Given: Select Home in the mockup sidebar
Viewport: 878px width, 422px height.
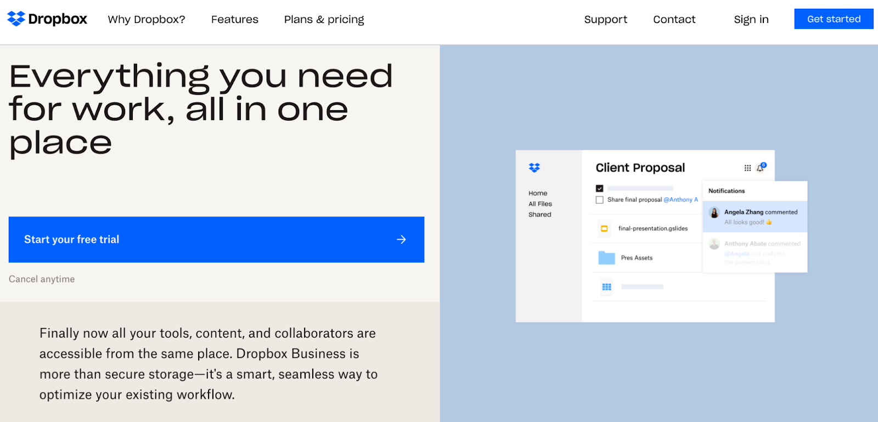Looking at the screenshot, I should coord(538,193).
